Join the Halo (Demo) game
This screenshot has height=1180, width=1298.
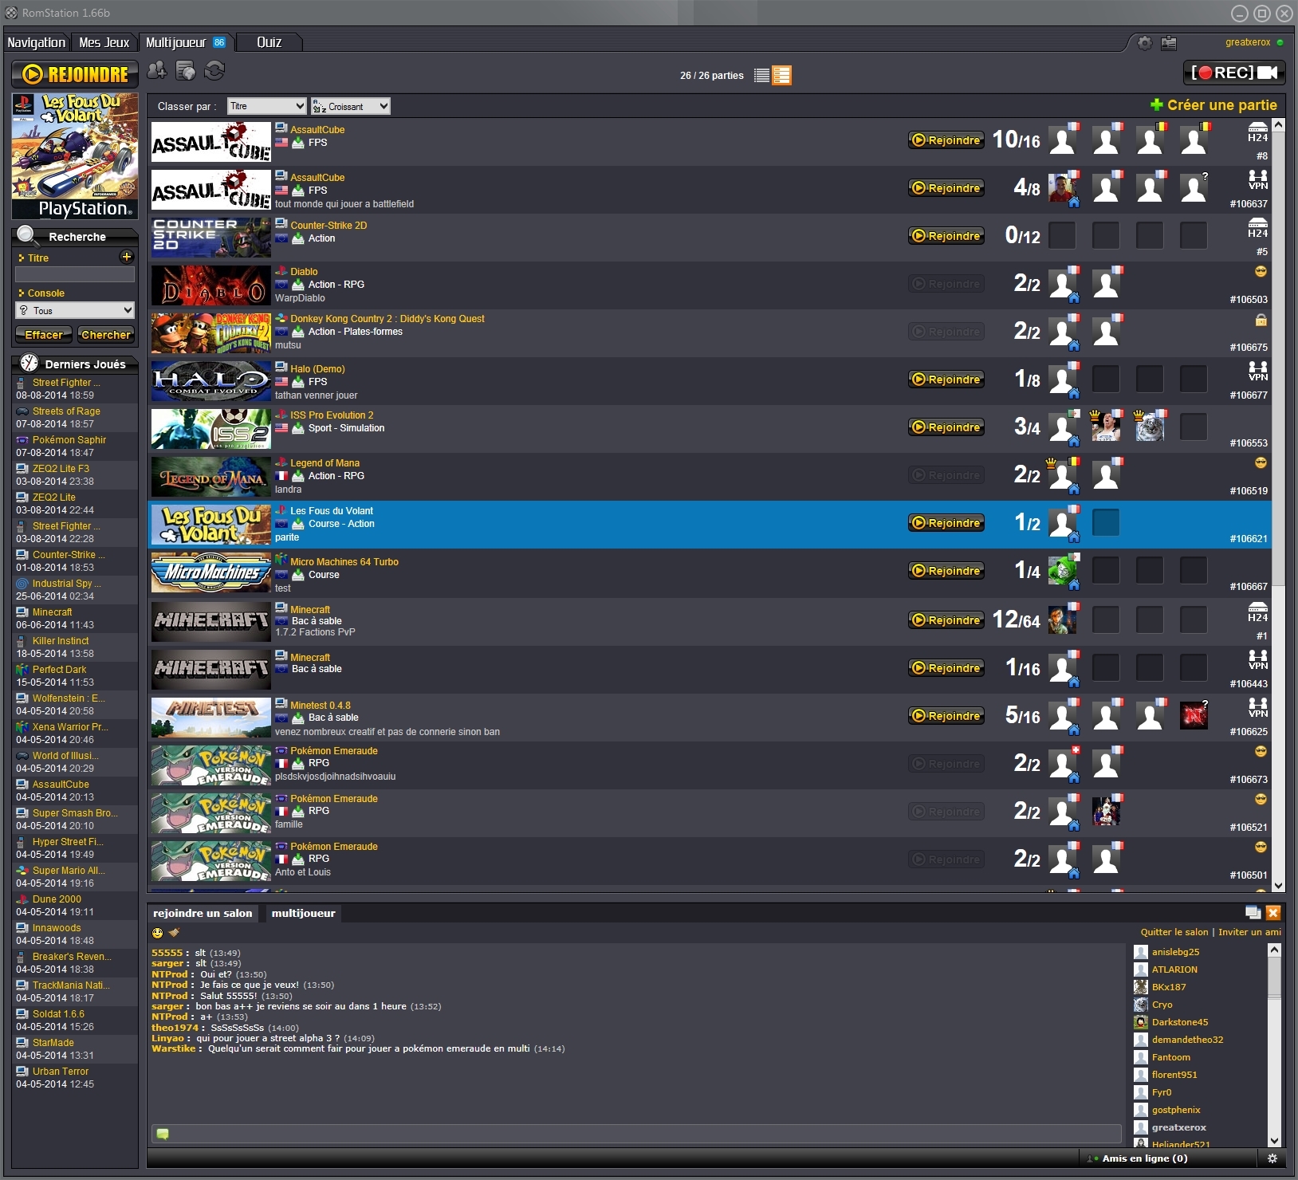click(946, 380)
